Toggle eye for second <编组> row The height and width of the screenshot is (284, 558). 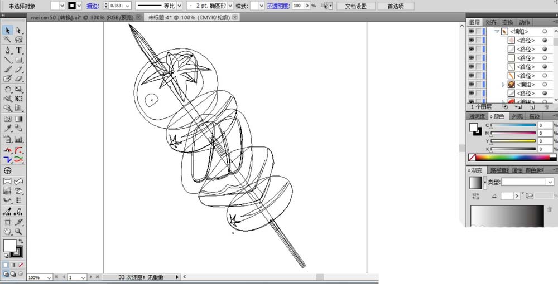(471, 85)
